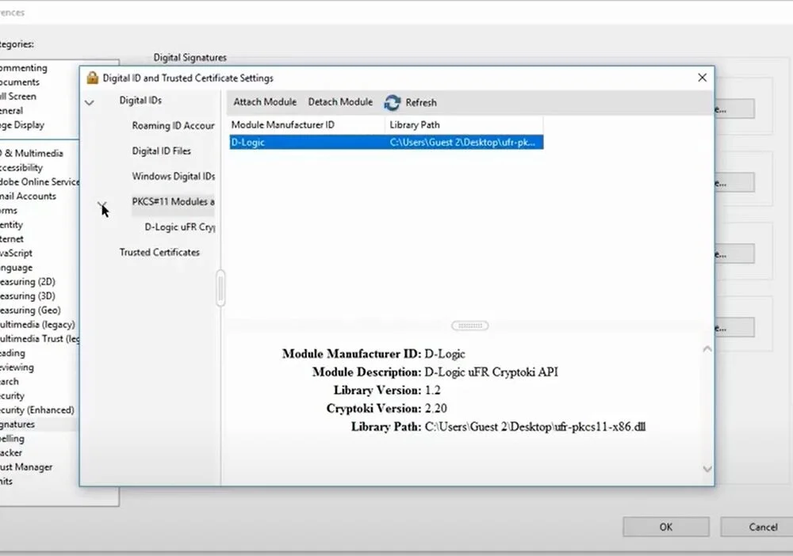
Task: Select Forms category in Preferences
Action: tap(9, 210)
